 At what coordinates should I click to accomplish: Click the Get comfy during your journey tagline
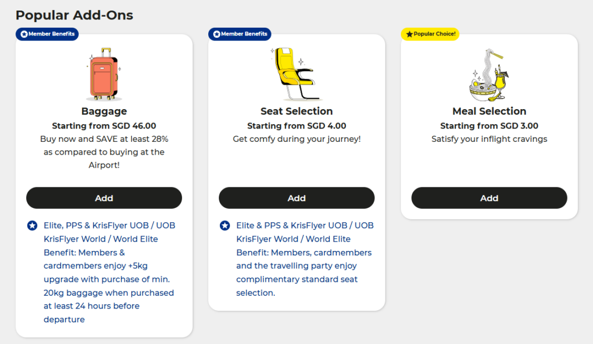296,138
